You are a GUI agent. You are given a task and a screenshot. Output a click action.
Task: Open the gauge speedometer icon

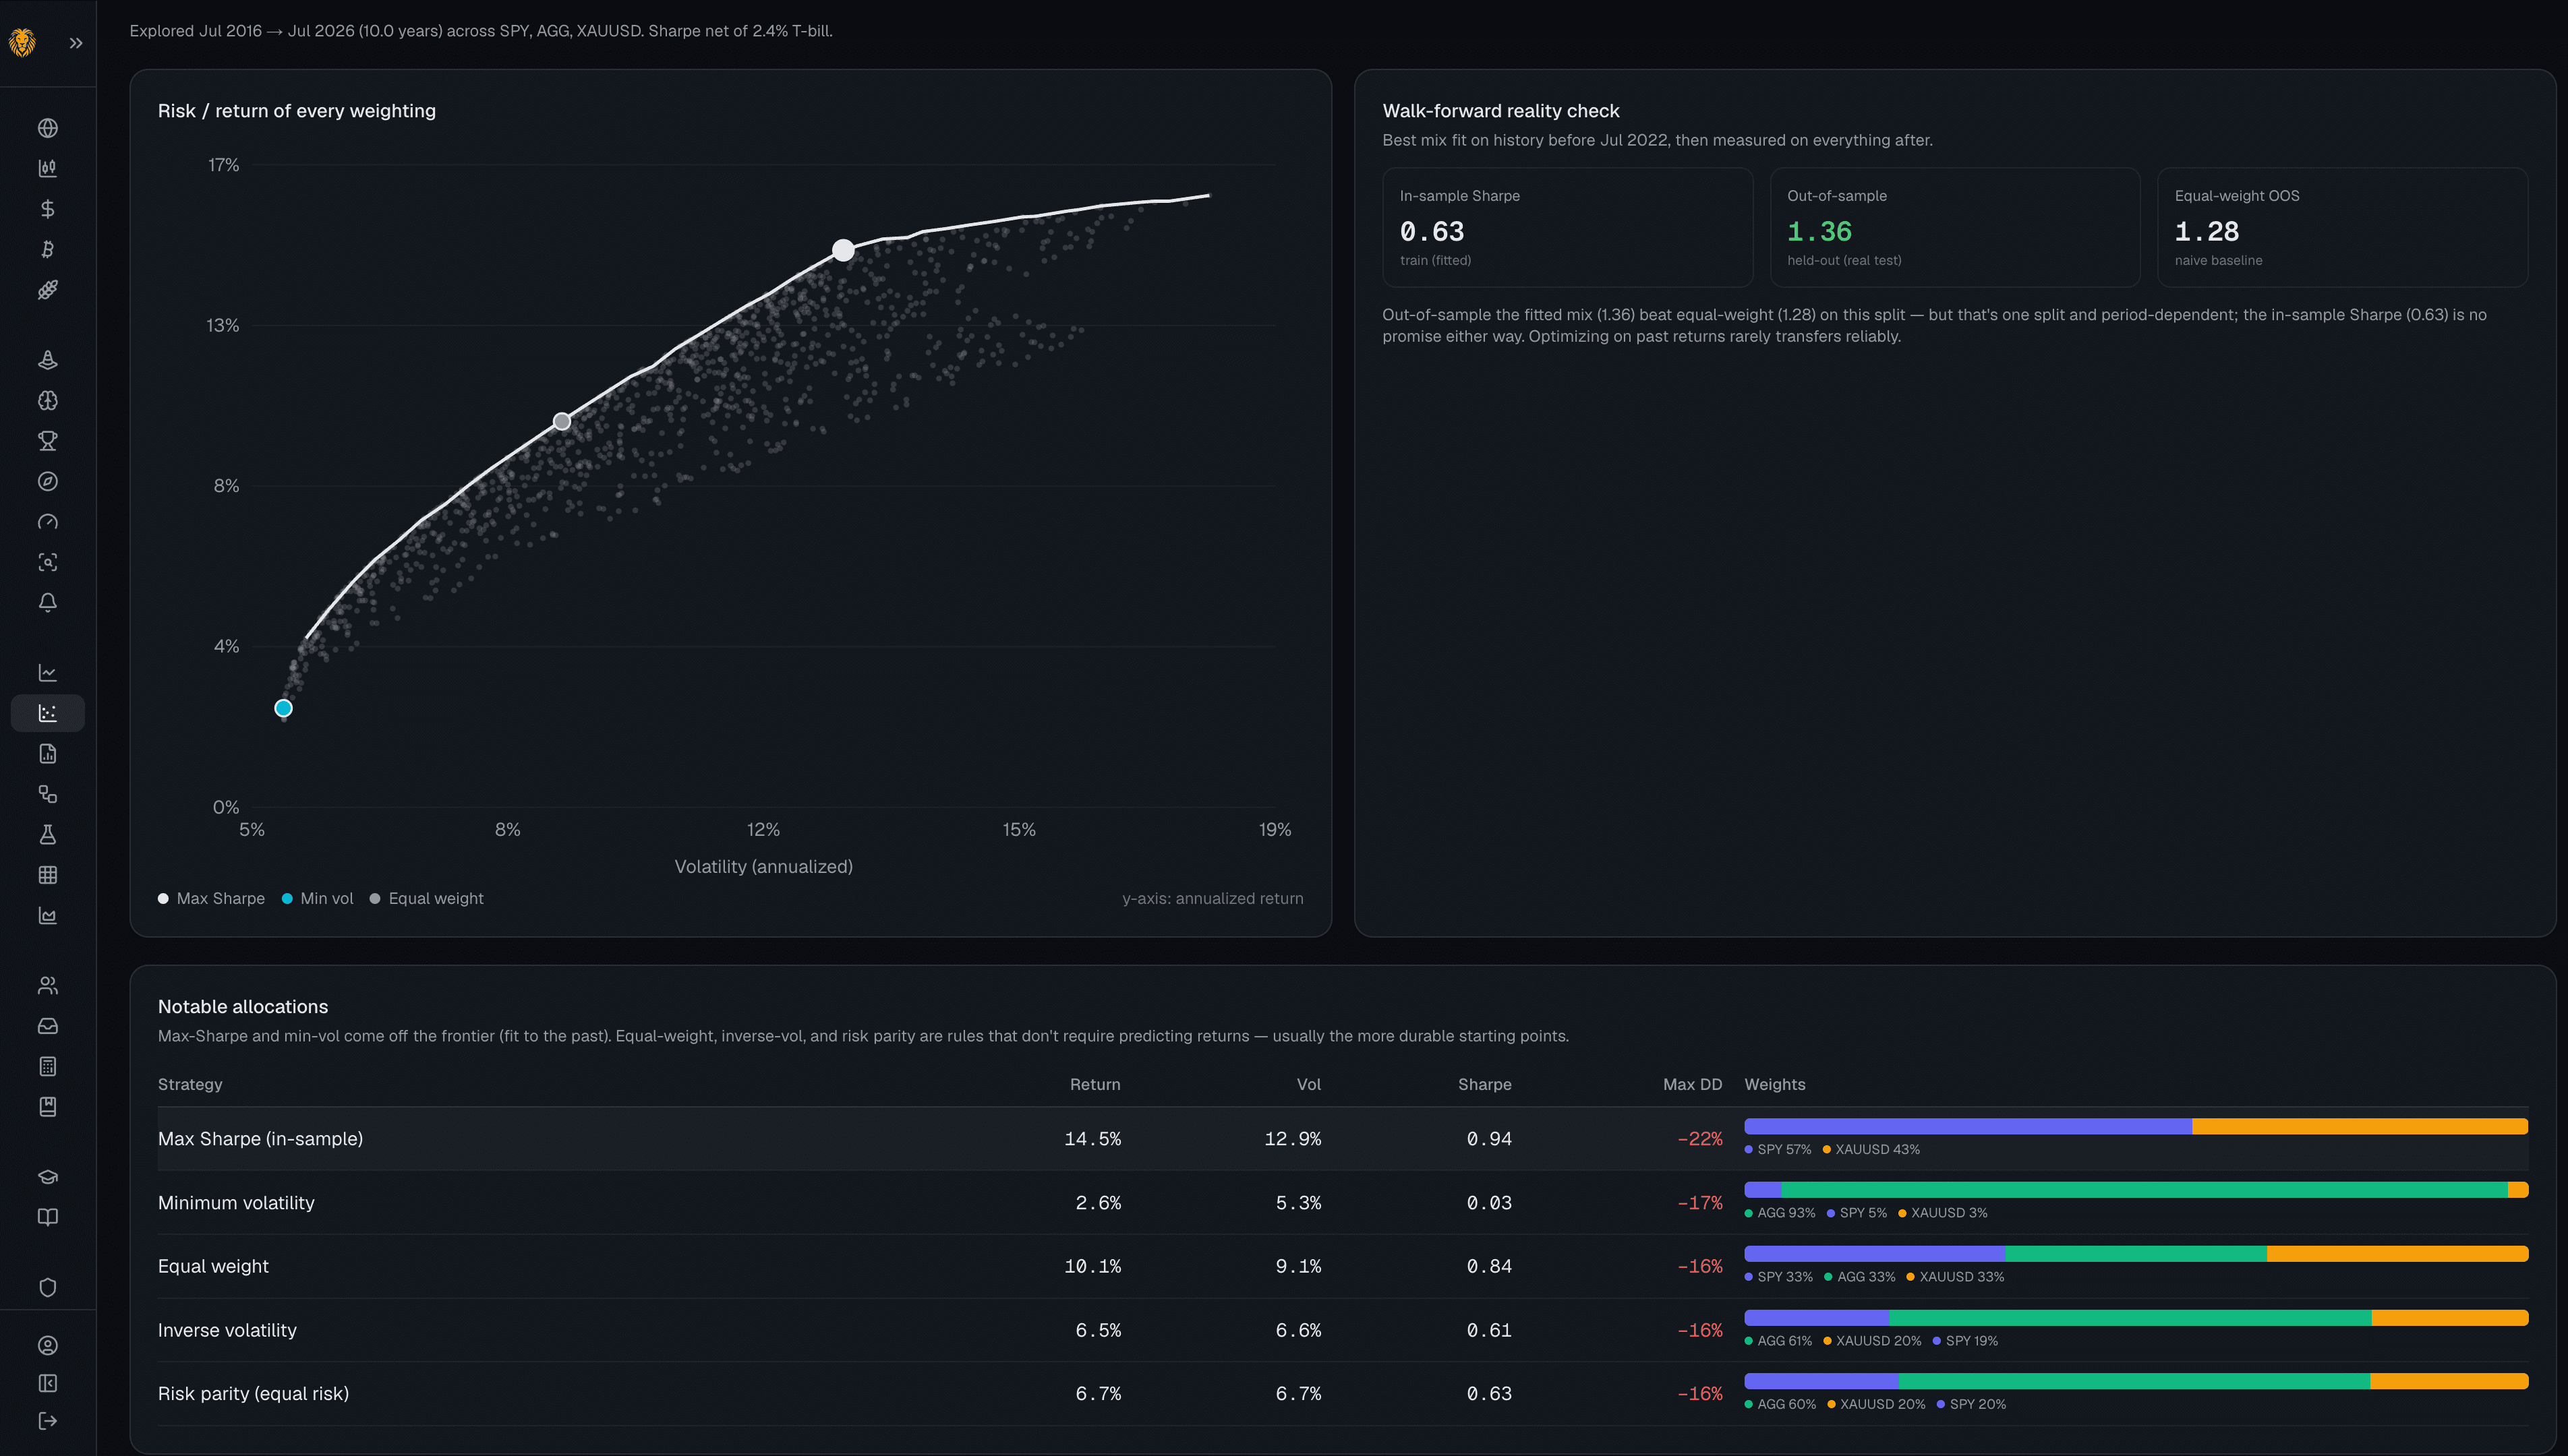click(47, 522)
